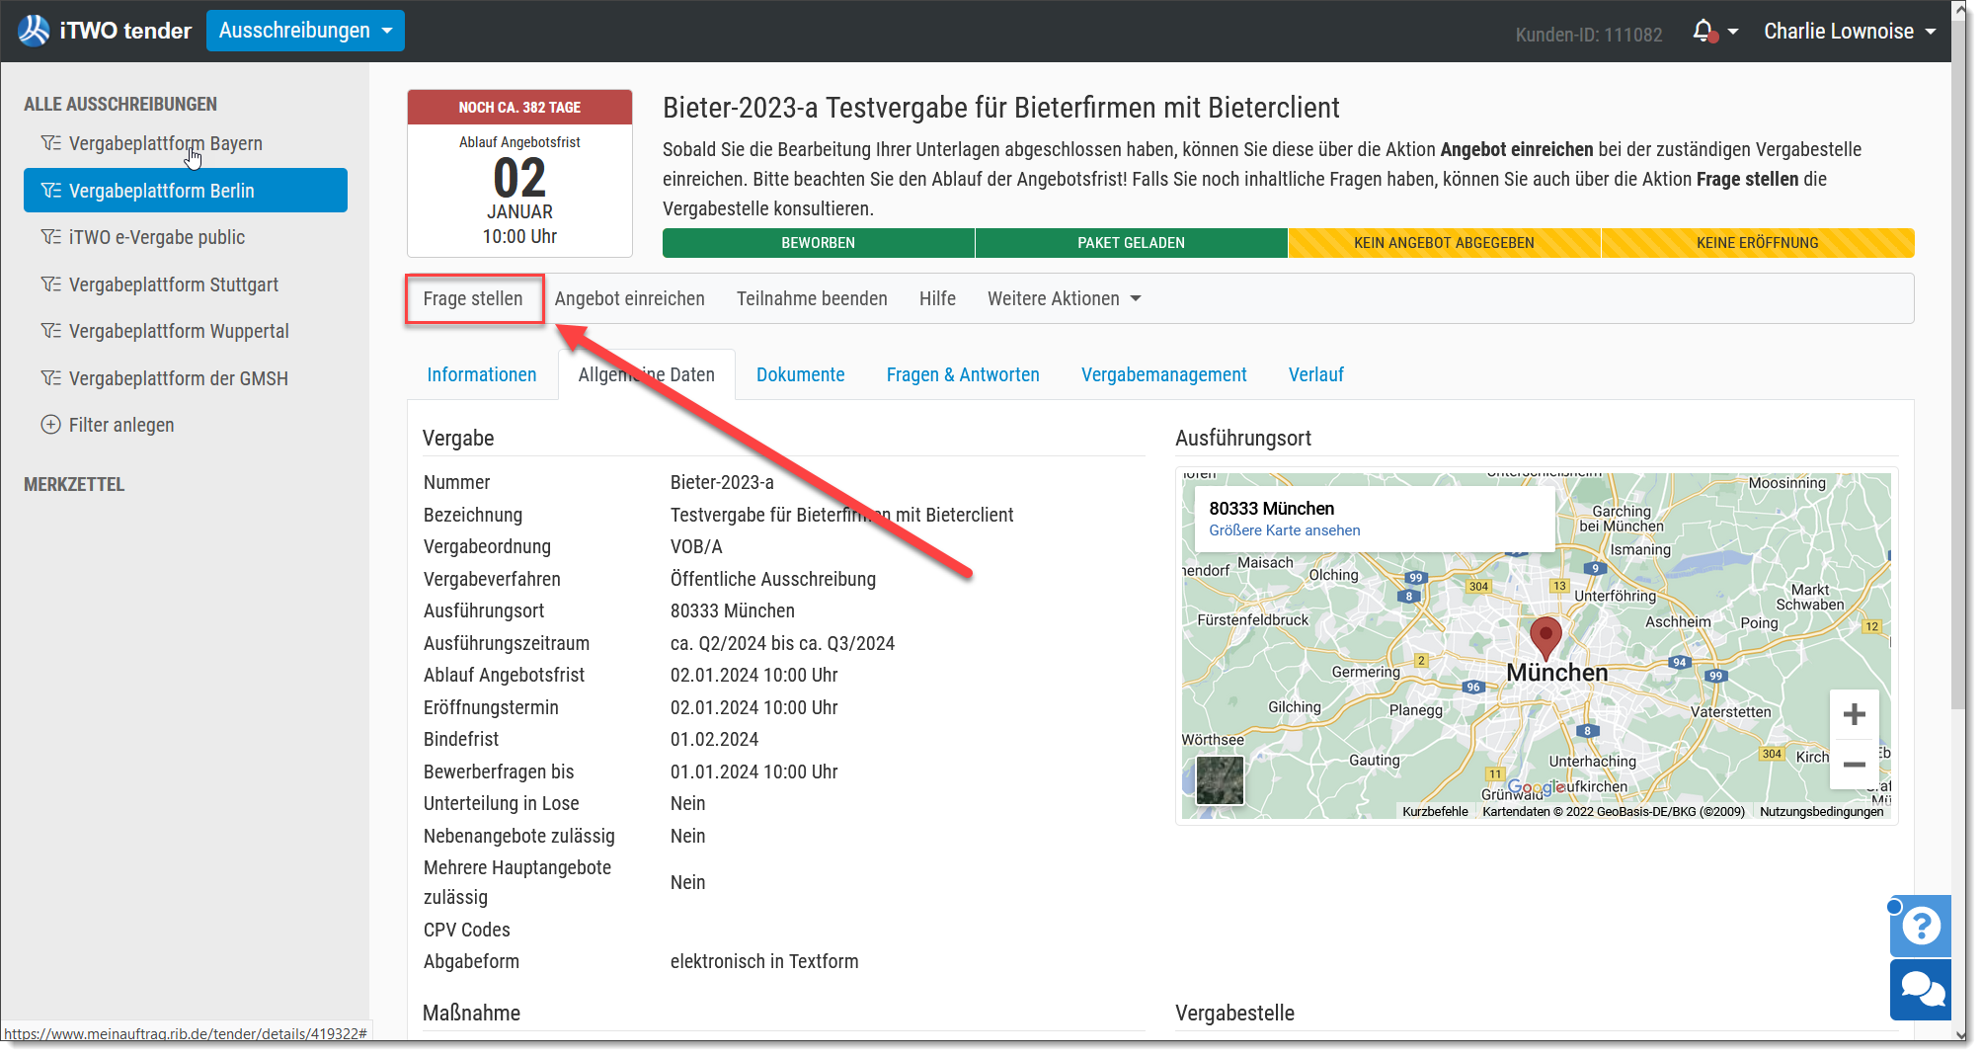Click the red München map marker
Viewport: 1981px width, 1056px height.
pos(1545,637)
